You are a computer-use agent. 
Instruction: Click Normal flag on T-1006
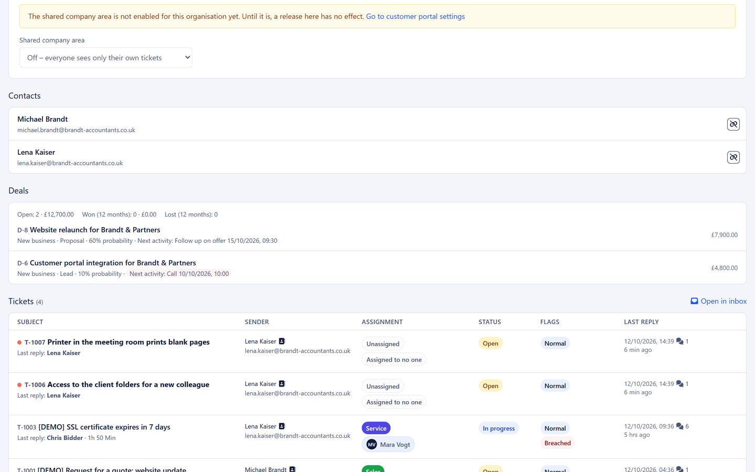(555, 385)
